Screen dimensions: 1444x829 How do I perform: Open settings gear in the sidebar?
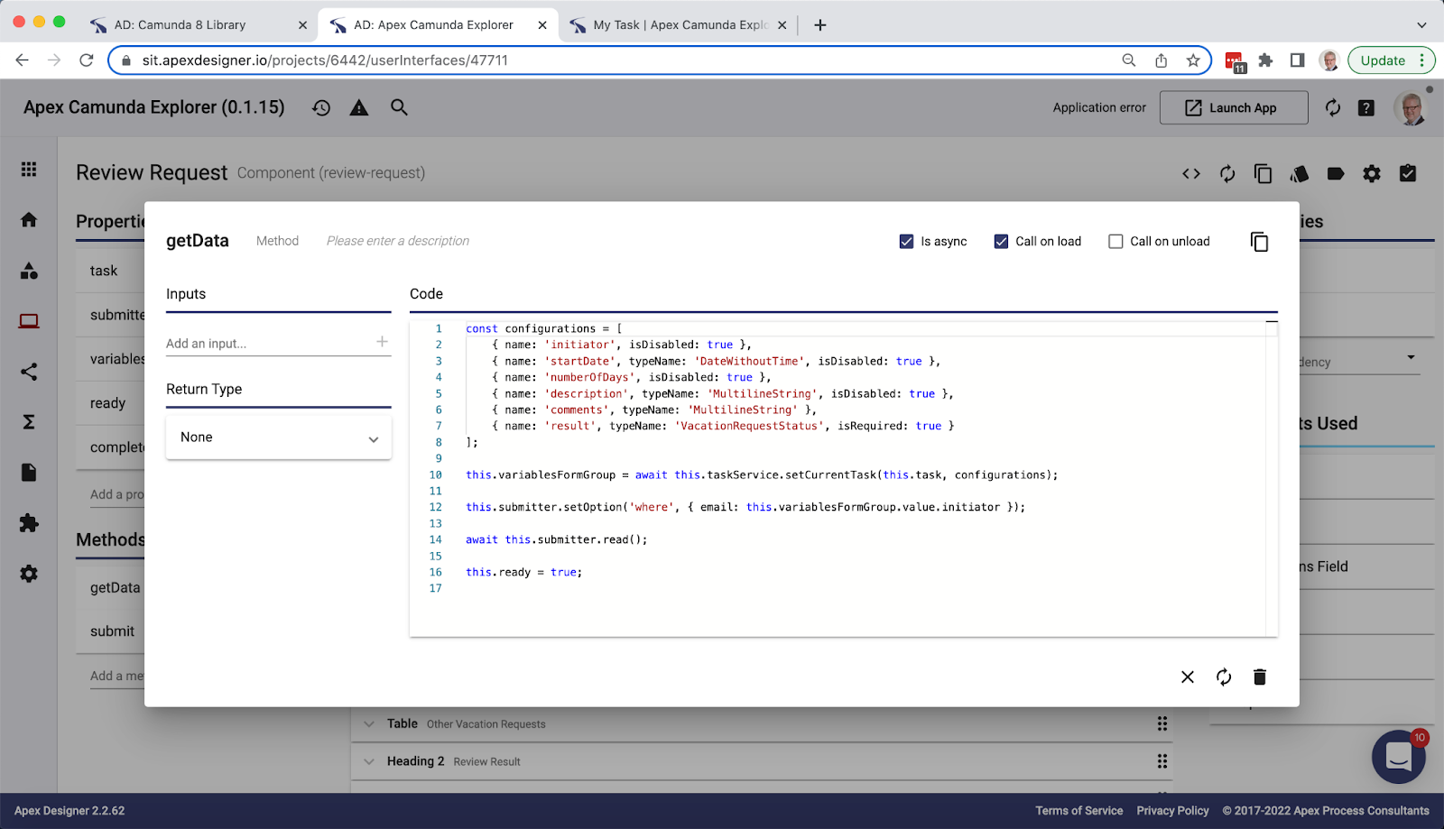pyautogui.click(x=29, y=574)
